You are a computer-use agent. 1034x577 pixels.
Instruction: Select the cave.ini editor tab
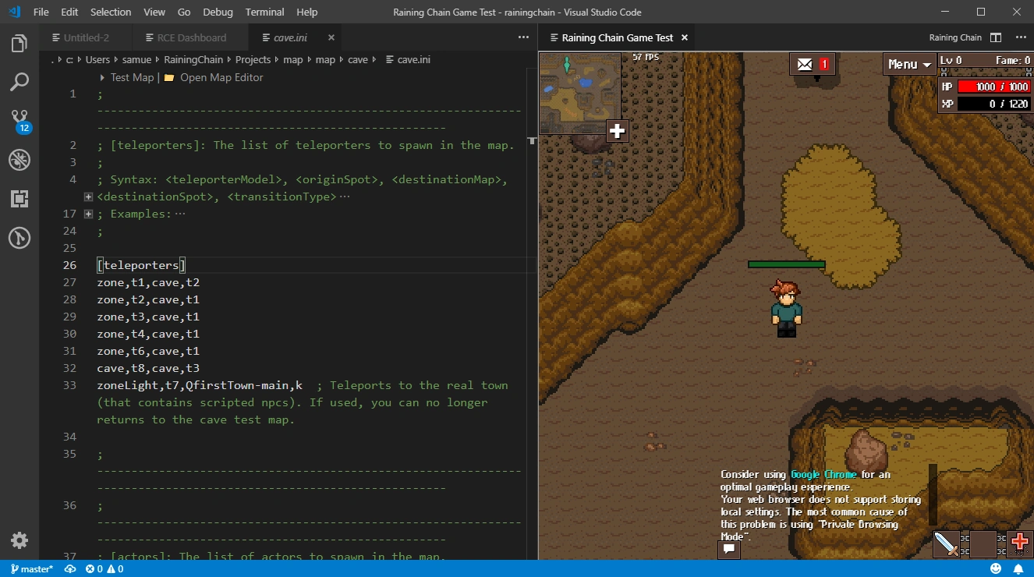[x=294, y=37]
